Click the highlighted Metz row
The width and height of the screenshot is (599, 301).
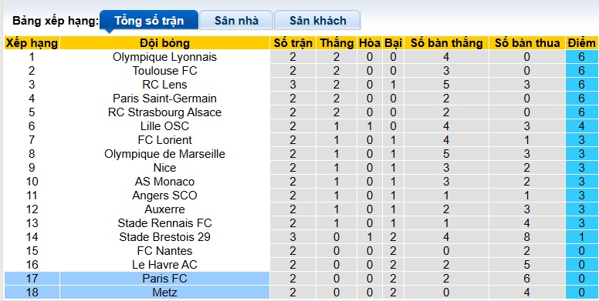click(299, 293)
